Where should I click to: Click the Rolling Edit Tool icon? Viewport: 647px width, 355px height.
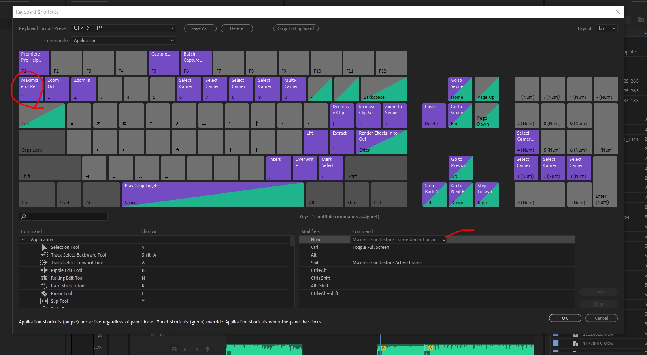pyautogui.click(x=44, y=278)
